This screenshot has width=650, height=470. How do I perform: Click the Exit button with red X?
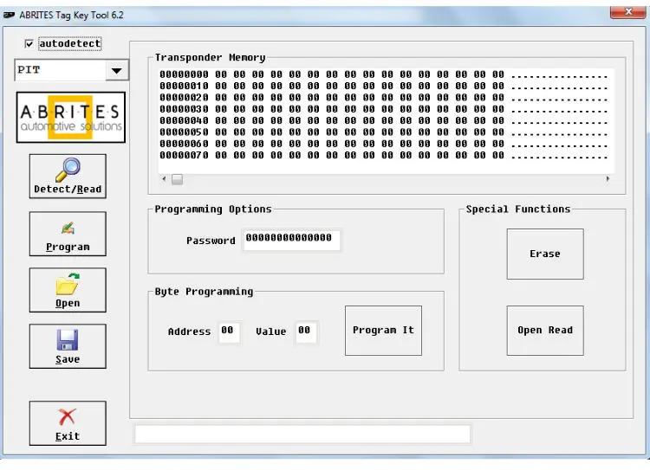(68, 423)
